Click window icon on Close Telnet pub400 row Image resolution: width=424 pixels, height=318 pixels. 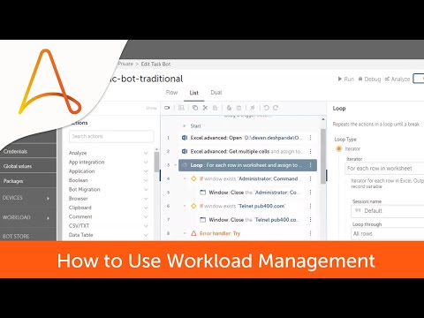point(202,220)
